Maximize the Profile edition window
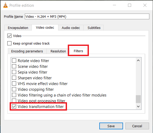 pos(130,5)
